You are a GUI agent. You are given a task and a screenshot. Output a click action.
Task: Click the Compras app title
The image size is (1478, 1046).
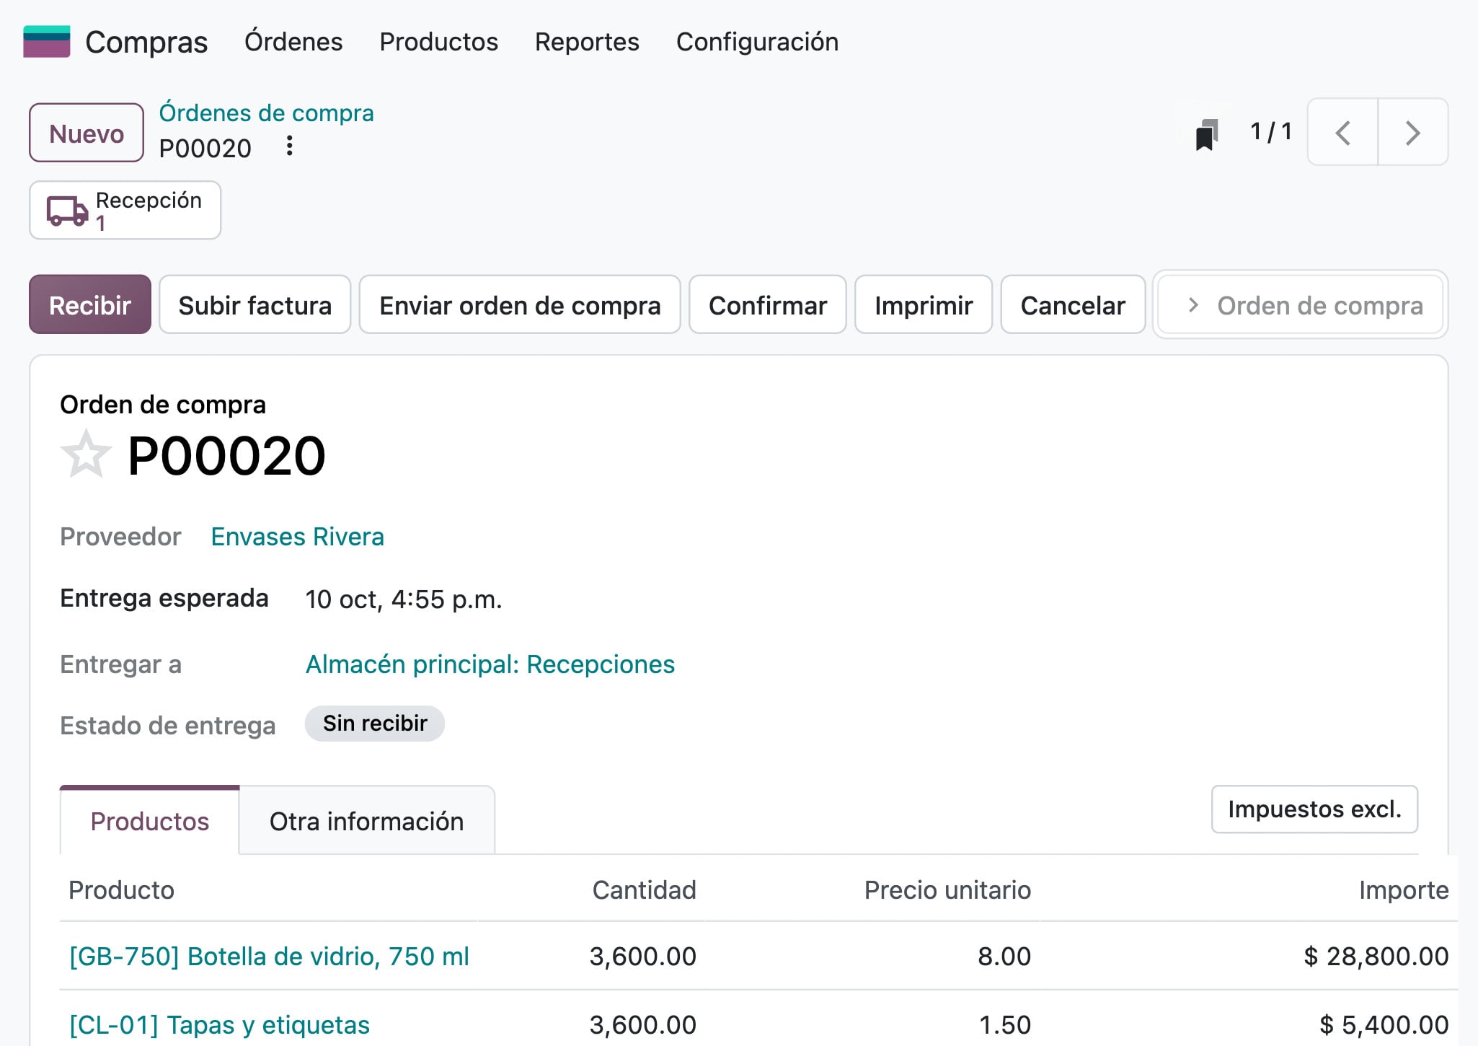(x=146, y=42)
